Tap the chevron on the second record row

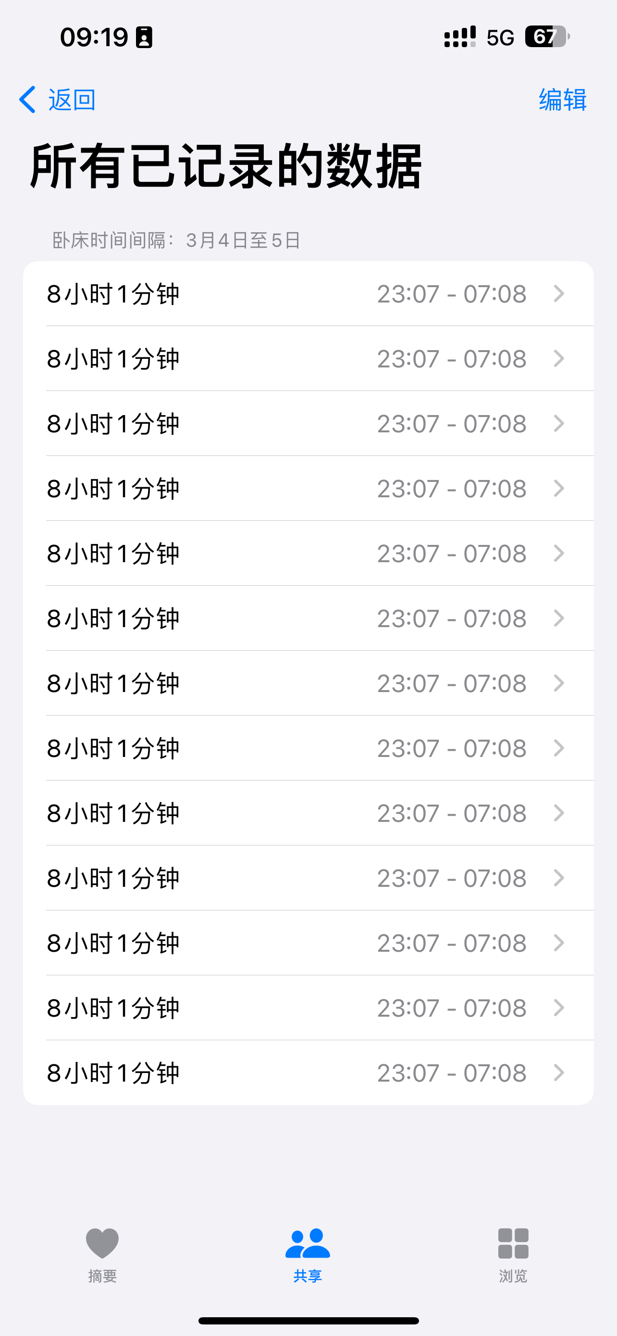[558, 358]
